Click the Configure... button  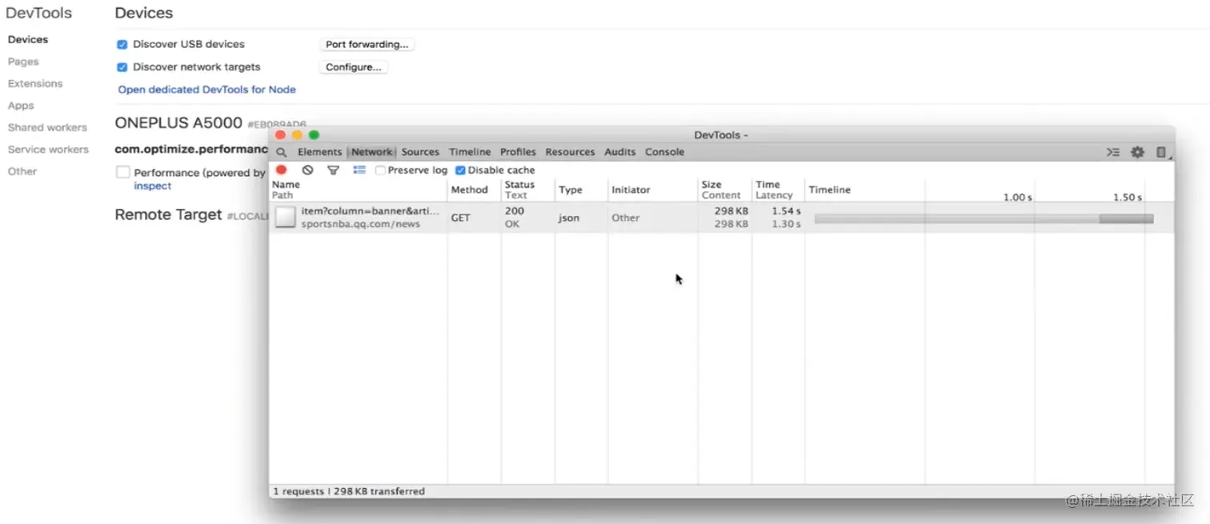tap(354, 67)
